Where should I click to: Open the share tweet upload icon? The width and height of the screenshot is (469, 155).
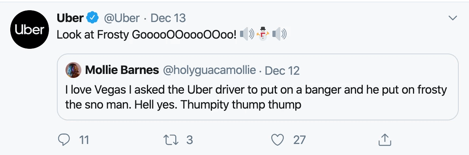385,140
